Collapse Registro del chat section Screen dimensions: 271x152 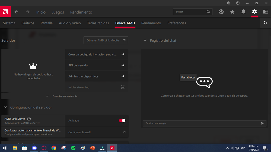click(x=145, y=40)
